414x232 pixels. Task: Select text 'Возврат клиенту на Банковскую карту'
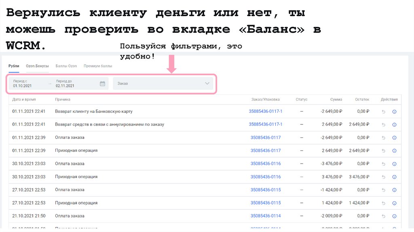click(94, 112)
